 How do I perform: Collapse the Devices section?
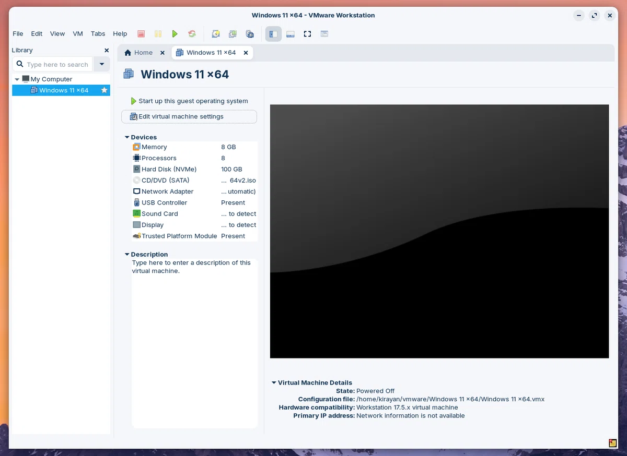coord(127,137)
